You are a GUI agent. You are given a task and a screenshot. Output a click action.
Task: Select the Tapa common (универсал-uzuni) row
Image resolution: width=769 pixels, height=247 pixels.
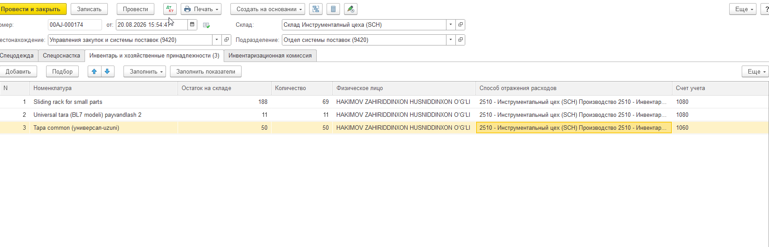click(384, 128)
